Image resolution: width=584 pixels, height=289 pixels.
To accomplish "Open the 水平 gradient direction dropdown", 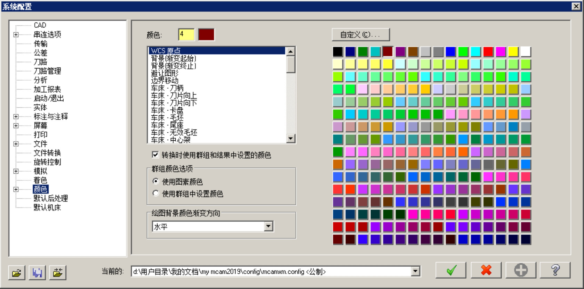I will click(268, 226).
